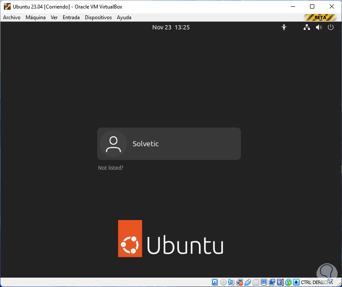Click the display settings indicator

coord(264,282)
